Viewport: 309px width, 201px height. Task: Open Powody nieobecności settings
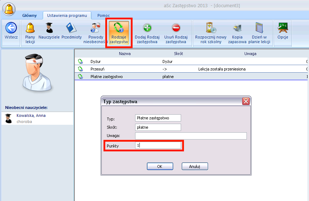(96, 33)
